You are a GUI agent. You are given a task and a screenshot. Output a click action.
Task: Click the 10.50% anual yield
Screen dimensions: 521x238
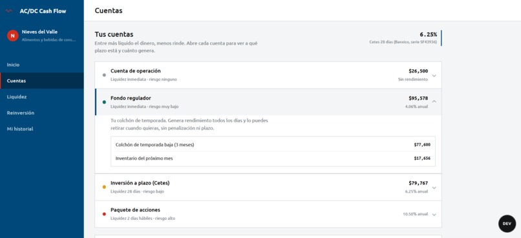[416, 214]
